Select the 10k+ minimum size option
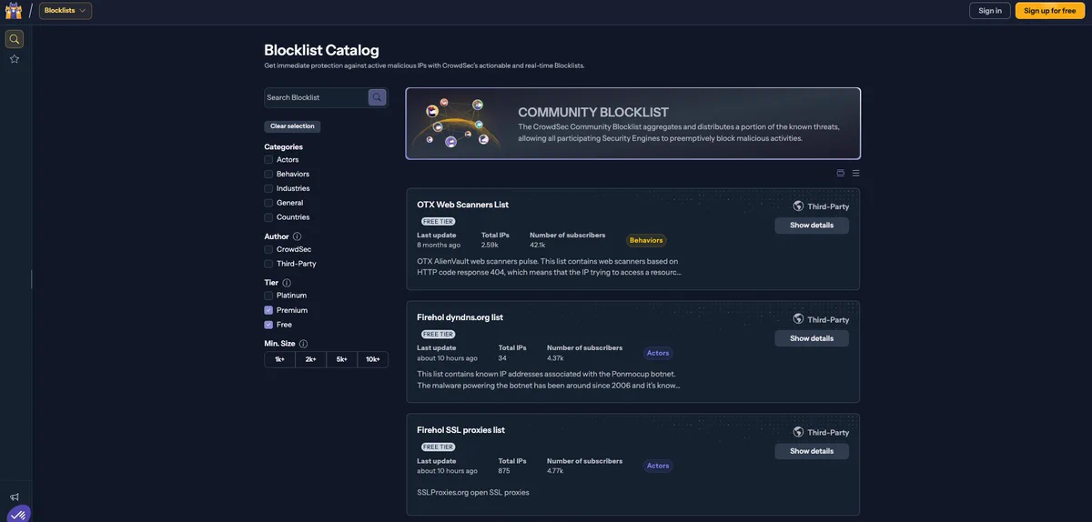1092x522 pixels. [373, 360]
